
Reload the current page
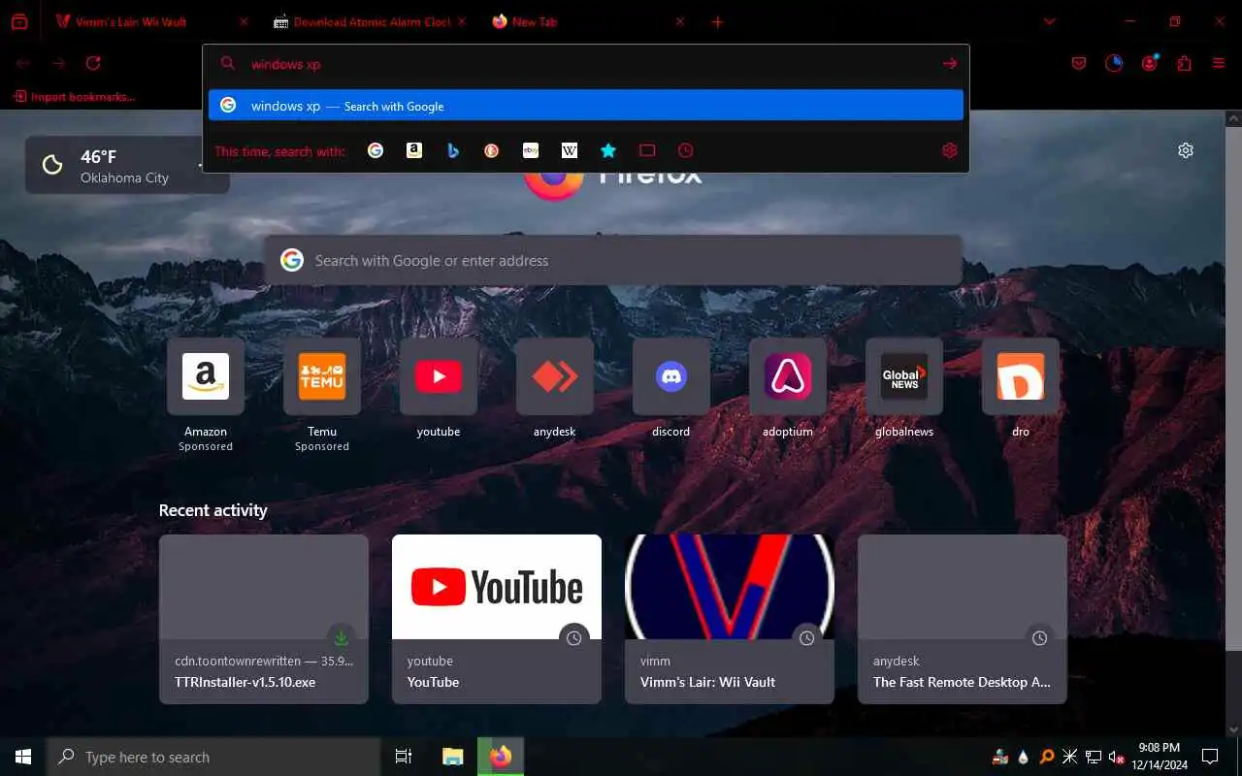coord(93,63)
